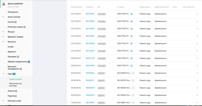The width and height of the screenshot is (202, 106).
Task: Click the company dossier building icon
Action: click(x=4, y=4)
